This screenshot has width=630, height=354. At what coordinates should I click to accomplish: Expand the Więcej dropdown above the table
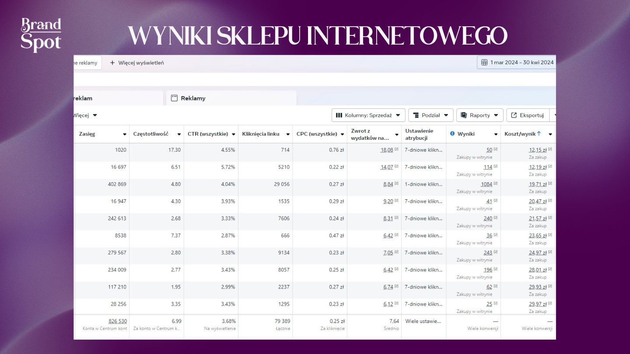tap(95, 115)
